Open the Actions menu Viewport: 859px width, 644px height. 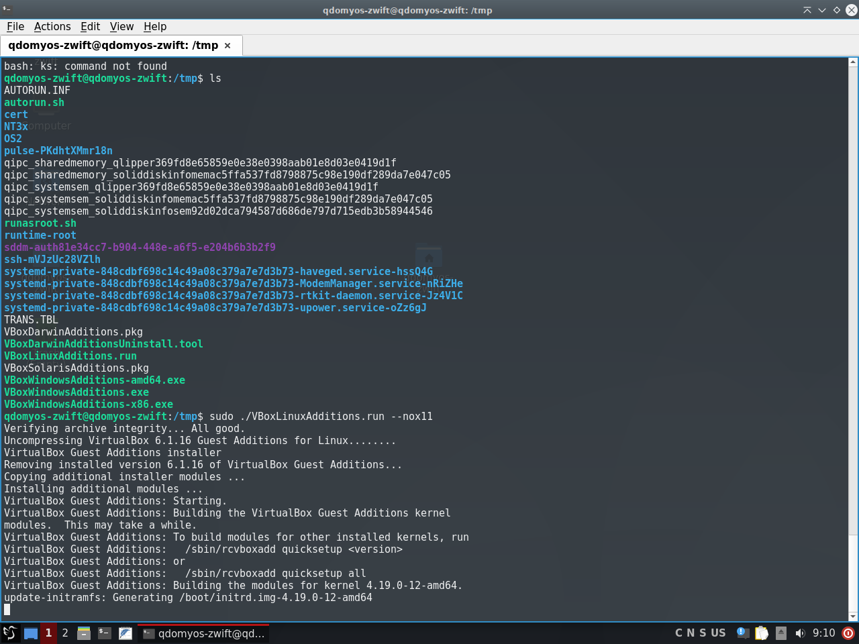(52, 26)
